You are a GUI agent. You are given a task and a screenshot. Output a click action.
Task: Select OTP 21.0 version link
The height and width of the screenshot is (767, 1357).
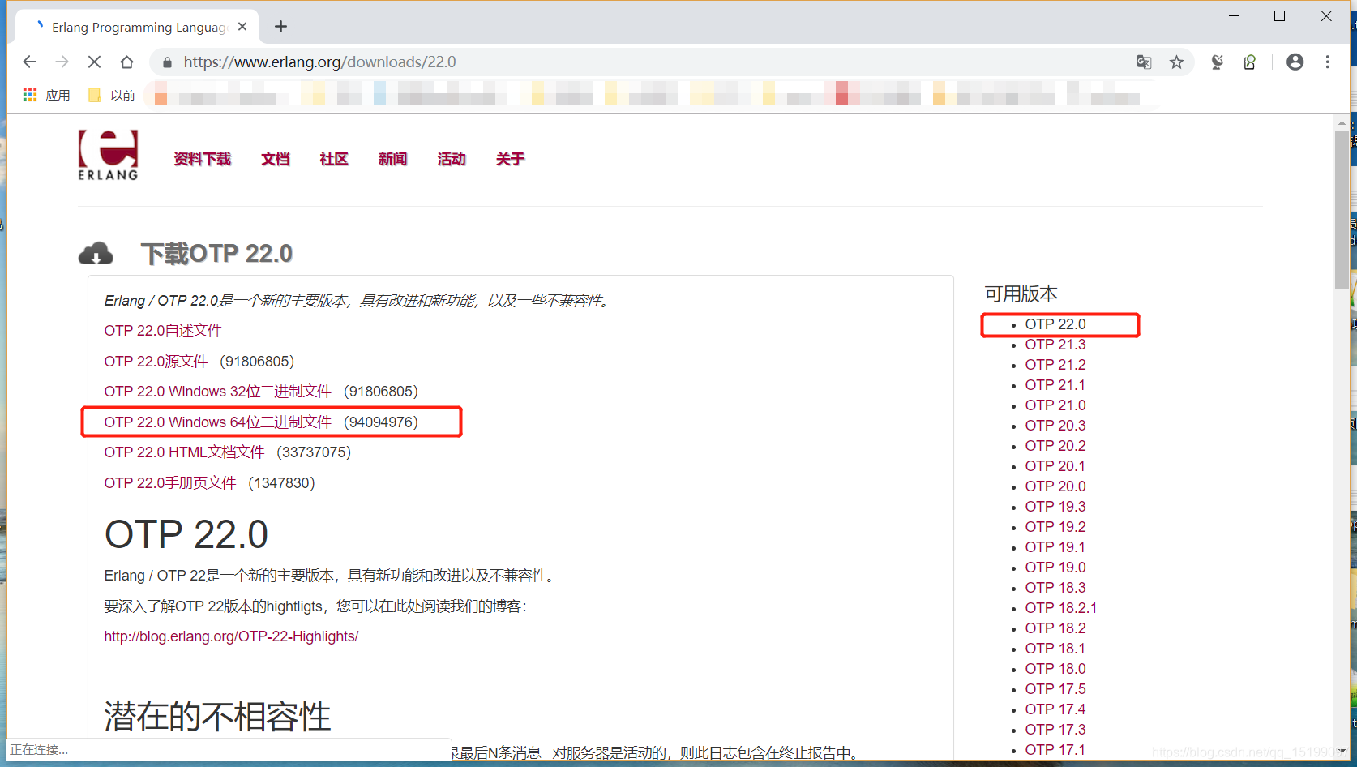click(1055, 405)
